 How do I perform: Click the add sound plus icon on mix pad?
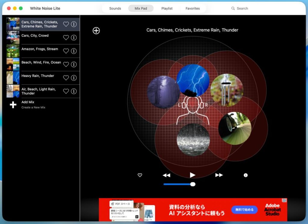(x=96, y=31)
